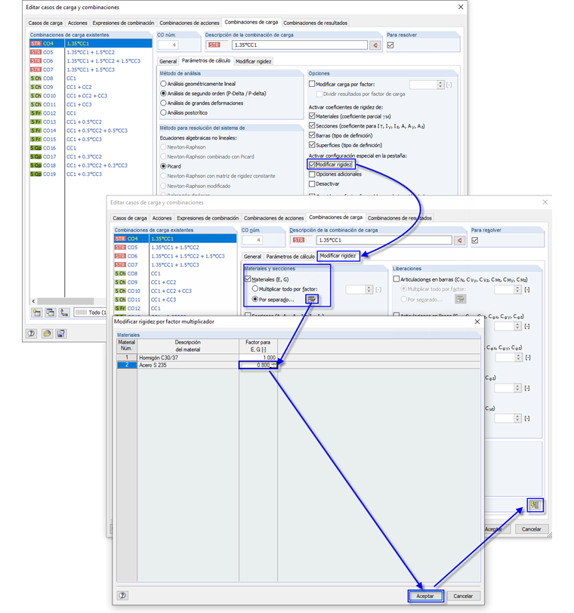
Task: Click the renumber combinations icon in the back window
Action: point(64,313)
